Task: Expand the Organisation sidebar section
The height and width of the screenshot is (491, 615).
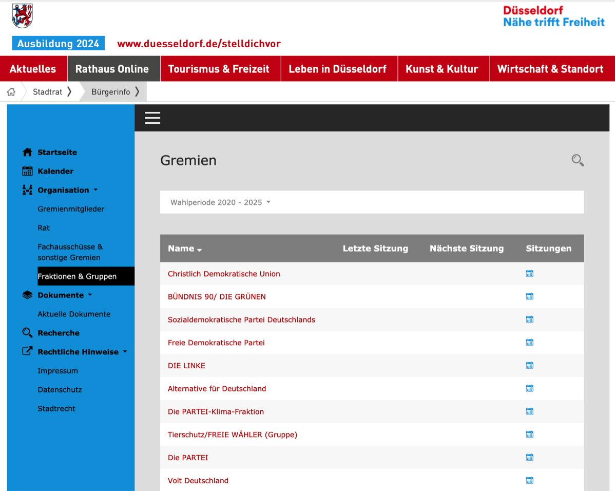Action: coord(67,190)
